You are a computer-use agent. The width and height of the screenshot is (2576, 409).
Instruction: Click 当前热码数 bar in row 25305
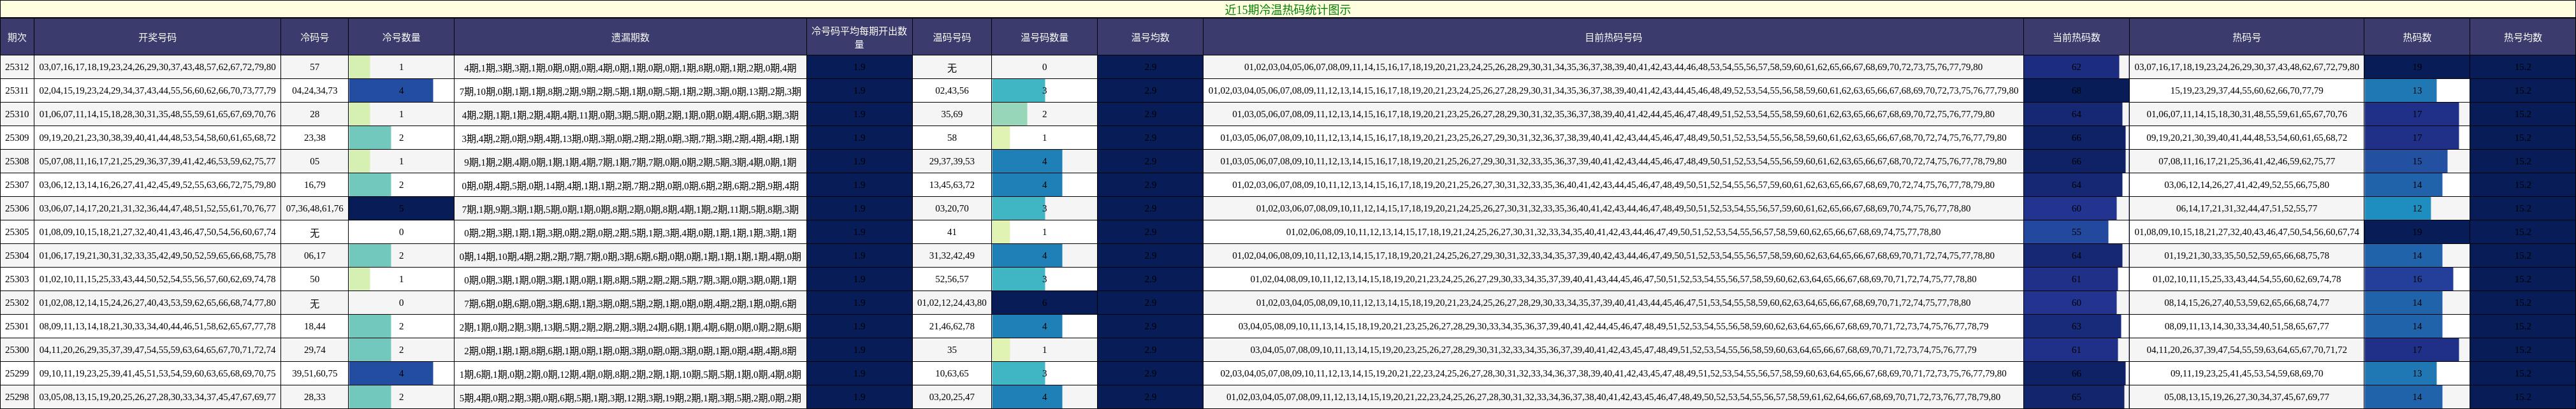[x=2066, y=232]
